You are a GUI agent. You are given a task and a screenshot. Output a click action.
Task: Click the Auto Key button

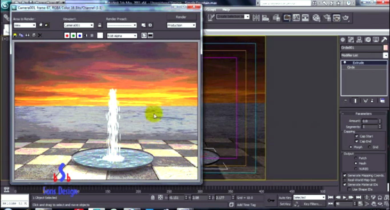285,197
